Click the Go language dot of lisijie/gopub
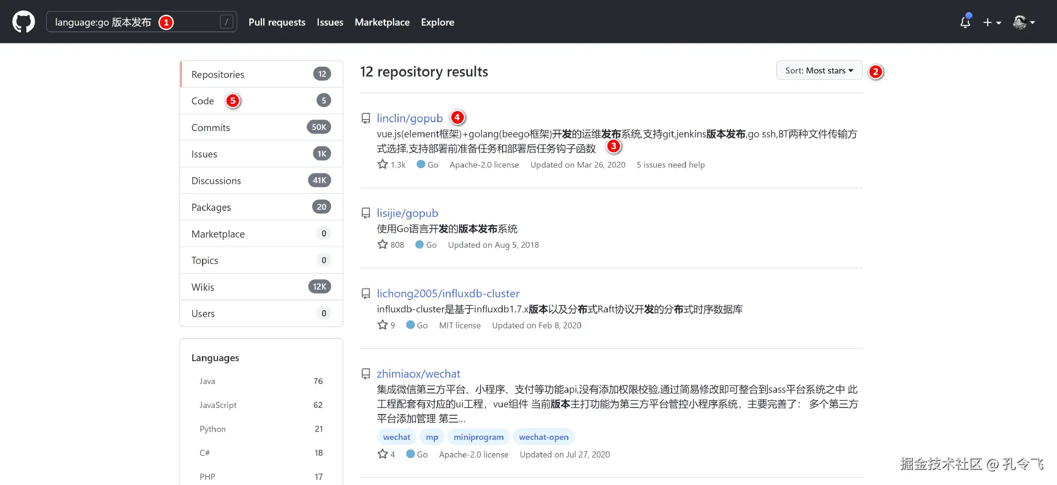Image resolution: width=1057 pixels, height=485 pixels. (x=419, y=244)
